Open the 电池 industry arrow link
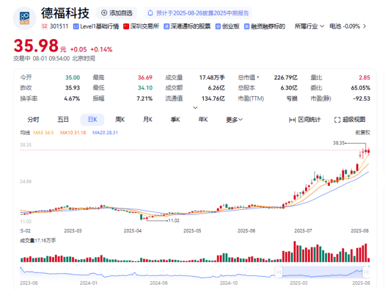 (364, 27)
